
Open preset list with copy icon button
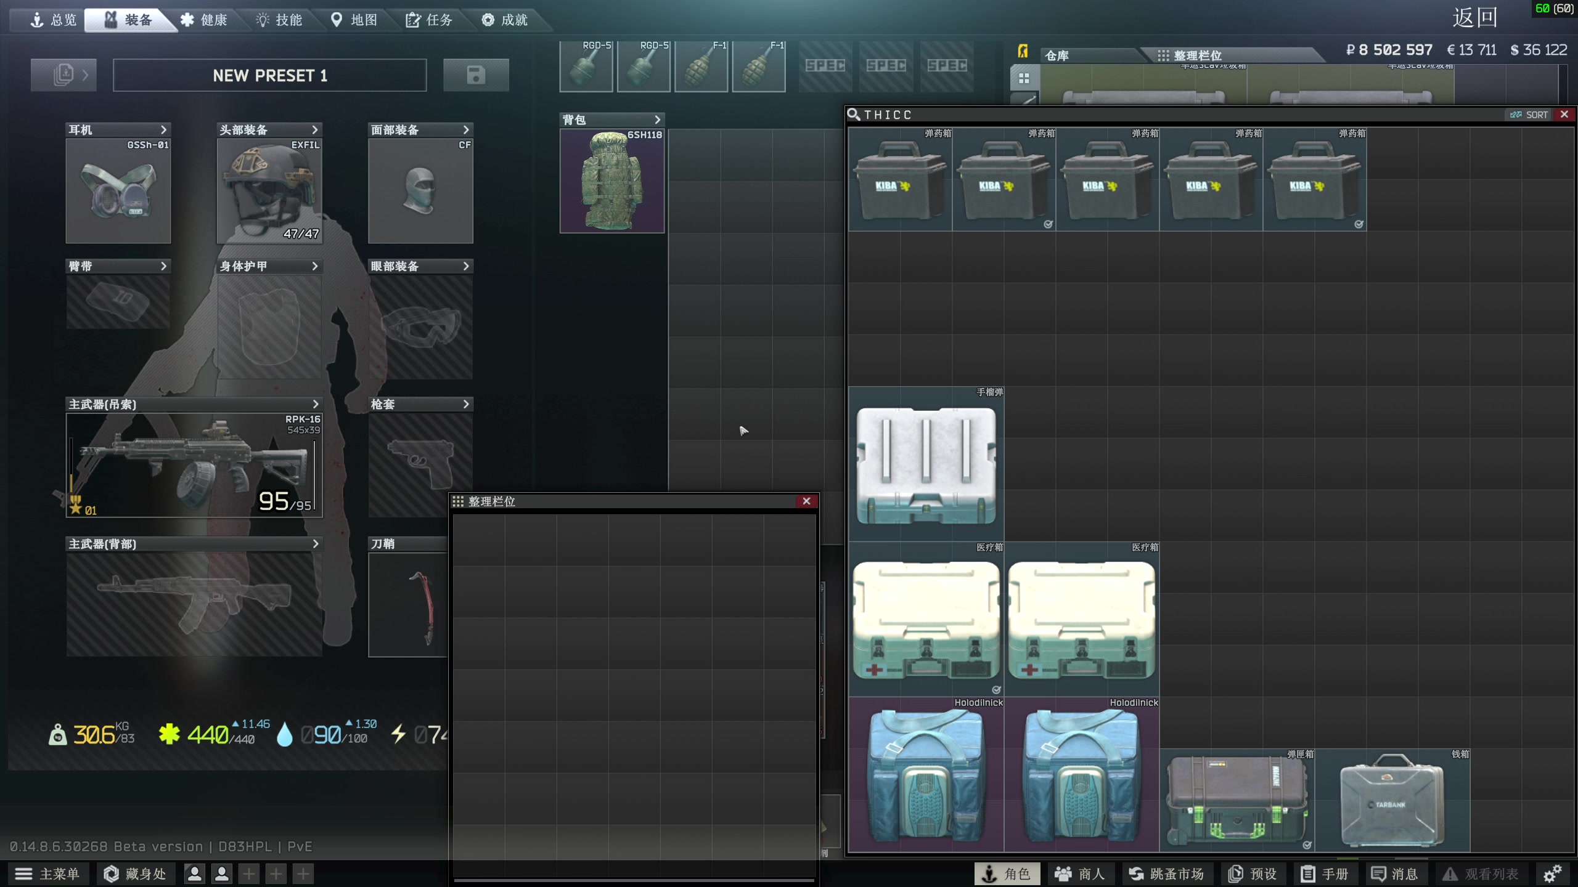tap(63, 75)
